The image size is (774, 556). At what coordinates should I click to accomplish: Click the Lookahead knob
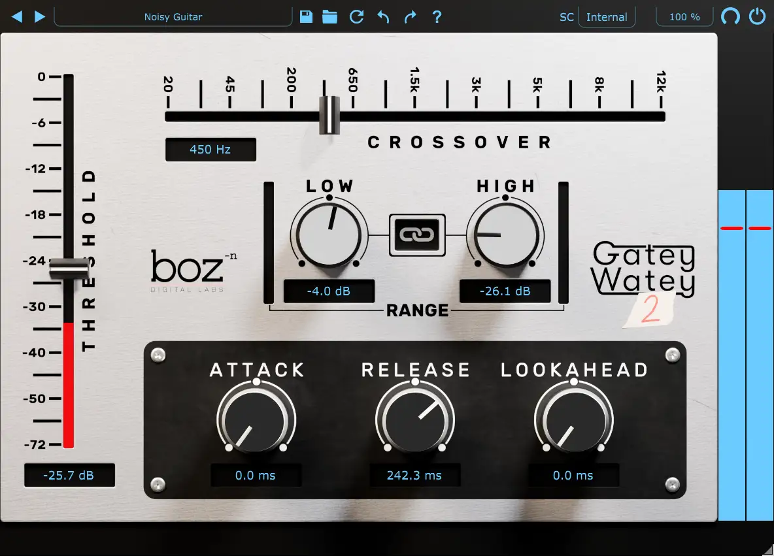573,420
